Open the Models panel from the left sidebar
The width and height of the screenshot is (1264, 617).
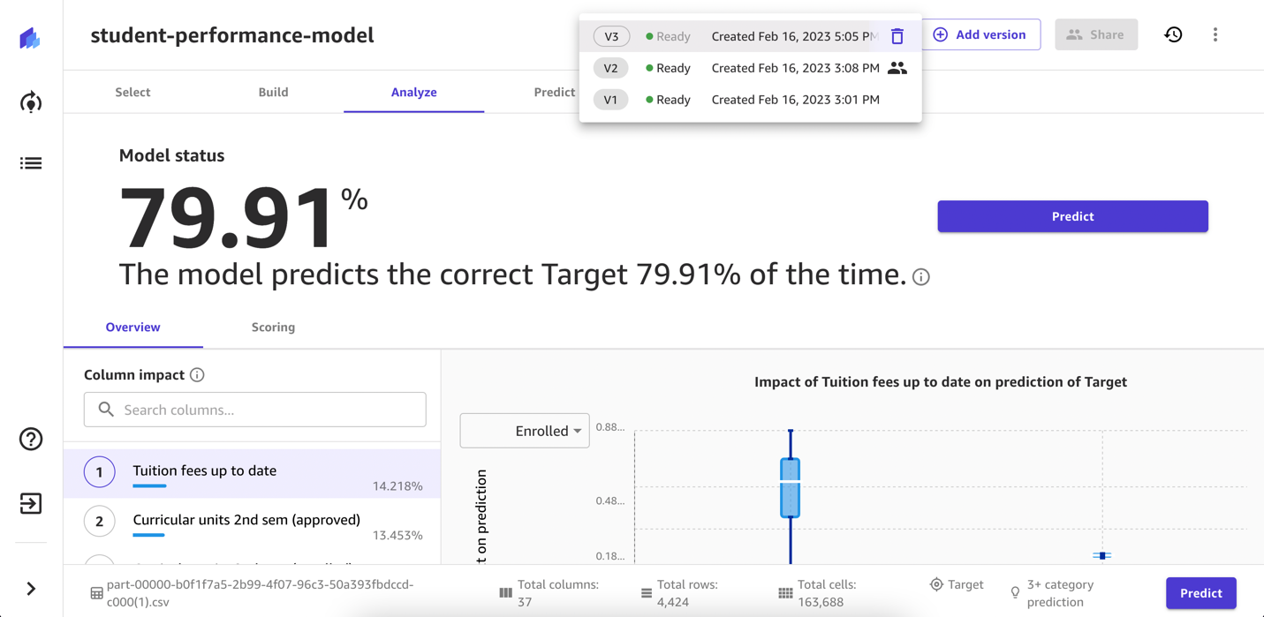coord(30,102)
